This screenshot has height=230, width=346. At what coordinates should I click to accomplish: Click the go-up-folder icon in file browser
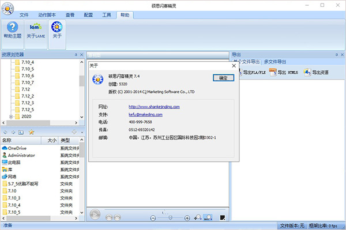(x=21, y=133)
